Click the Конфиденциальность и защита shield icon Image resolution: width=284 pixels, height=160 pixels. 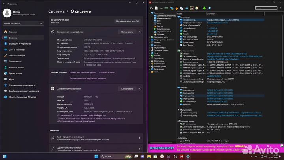click(6, 91)
